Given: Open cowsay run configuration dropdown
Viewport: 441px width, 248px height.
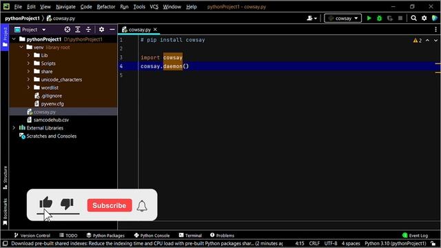Looking at the screenshot, I should tap(343, 19).
